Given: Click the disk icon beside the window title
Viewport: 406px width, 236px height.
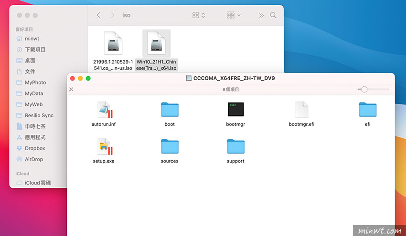Looking at the screenshot, I should click(189, 78).
